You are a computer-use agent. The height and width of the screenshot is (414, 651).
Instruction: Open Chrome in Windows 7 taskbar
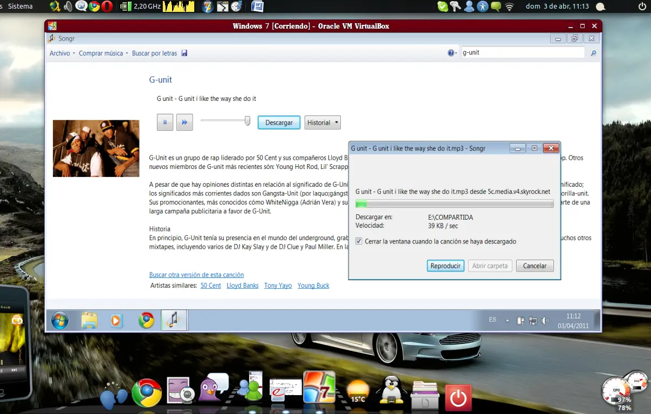click(x=146, y=321)
